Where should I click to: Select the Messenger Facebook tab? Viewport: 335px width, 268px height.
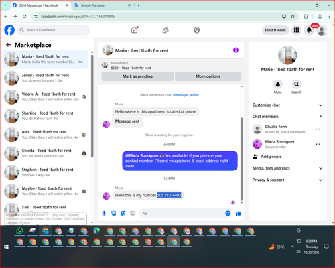(40, 5)
